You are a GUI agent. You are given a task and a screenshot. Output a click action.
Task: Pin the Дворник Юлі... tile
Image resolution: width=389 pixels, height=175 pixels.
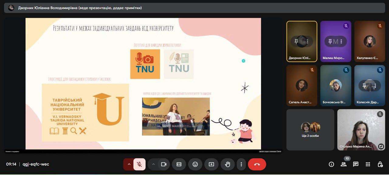click(296, 41)
